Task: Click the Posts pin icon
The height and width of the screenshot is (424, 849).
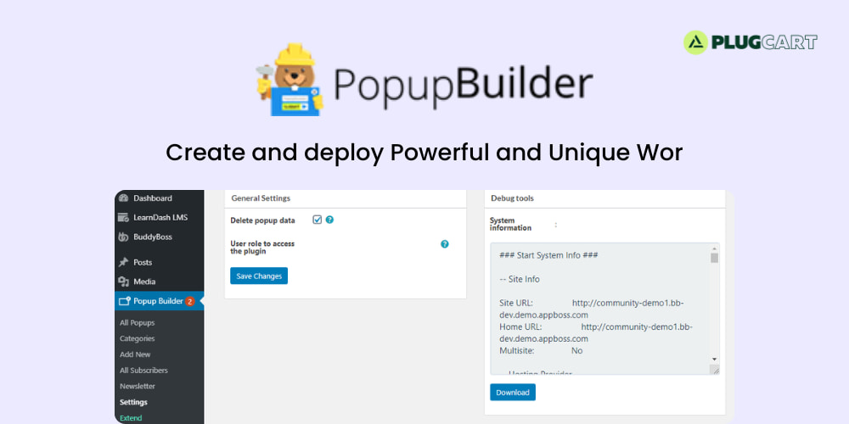Action: pyautogui.click(x=124, y=263)
